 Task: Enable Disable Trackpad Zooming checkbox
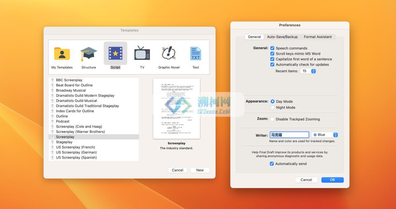coord(272,119)
